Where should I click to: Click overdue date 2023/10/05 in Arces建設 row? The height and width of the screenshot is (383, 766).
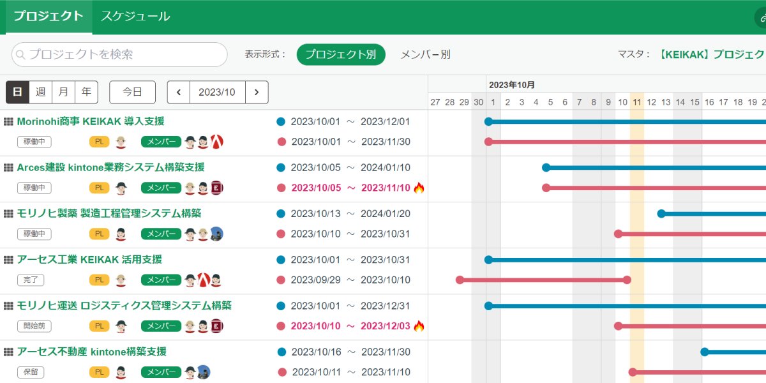point(317,188)
